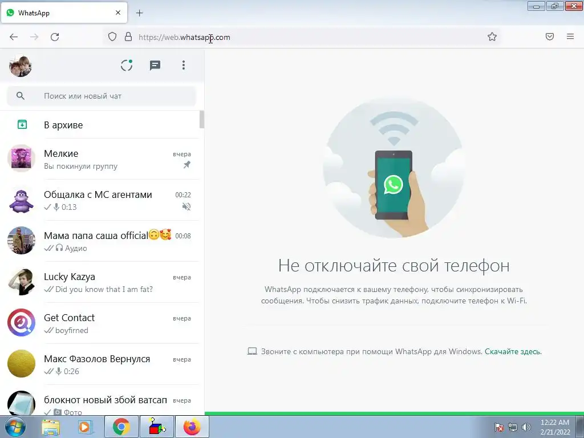Click Макс Фазолов's yellow avatar
This screenshot has height=438, width=584.
coord(21,363)
